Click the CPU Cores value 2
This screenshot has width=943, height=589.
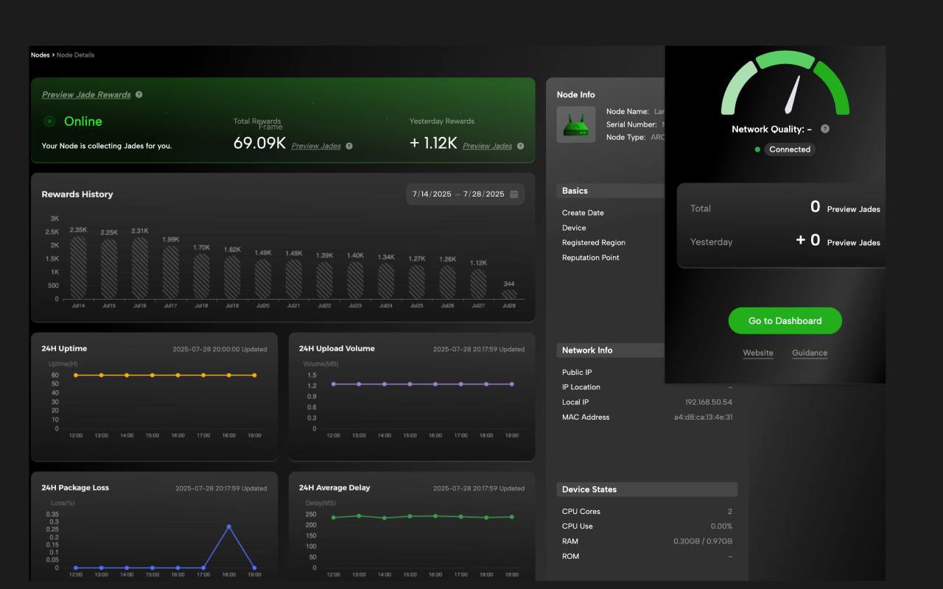tap(730, 512)
